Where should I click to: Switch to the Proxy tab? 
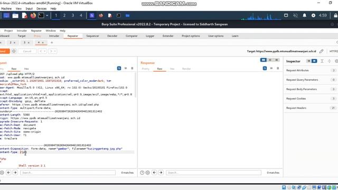tap(37, 36)
